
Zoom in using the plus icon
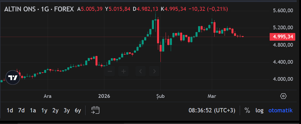(x=124, y=71)
